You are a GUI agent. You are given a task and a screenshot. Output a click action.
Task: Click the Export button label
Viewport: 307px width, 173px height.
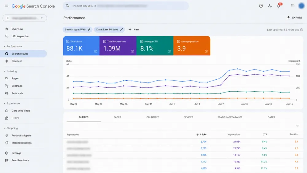pyautogui.click(x=297, y=18)
